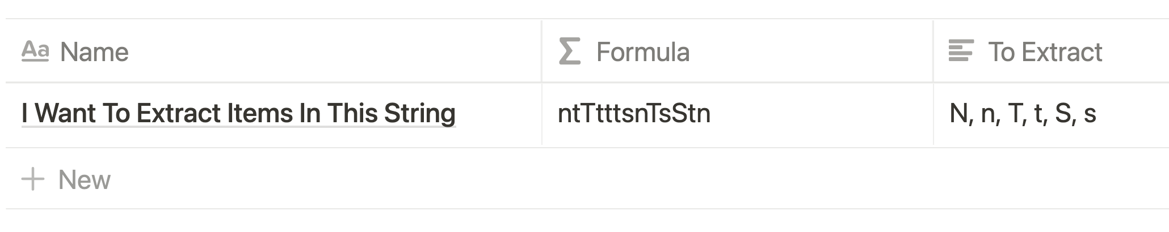Click the sigma Formula property icon
1169x232 pixels.
pos(570,51)
